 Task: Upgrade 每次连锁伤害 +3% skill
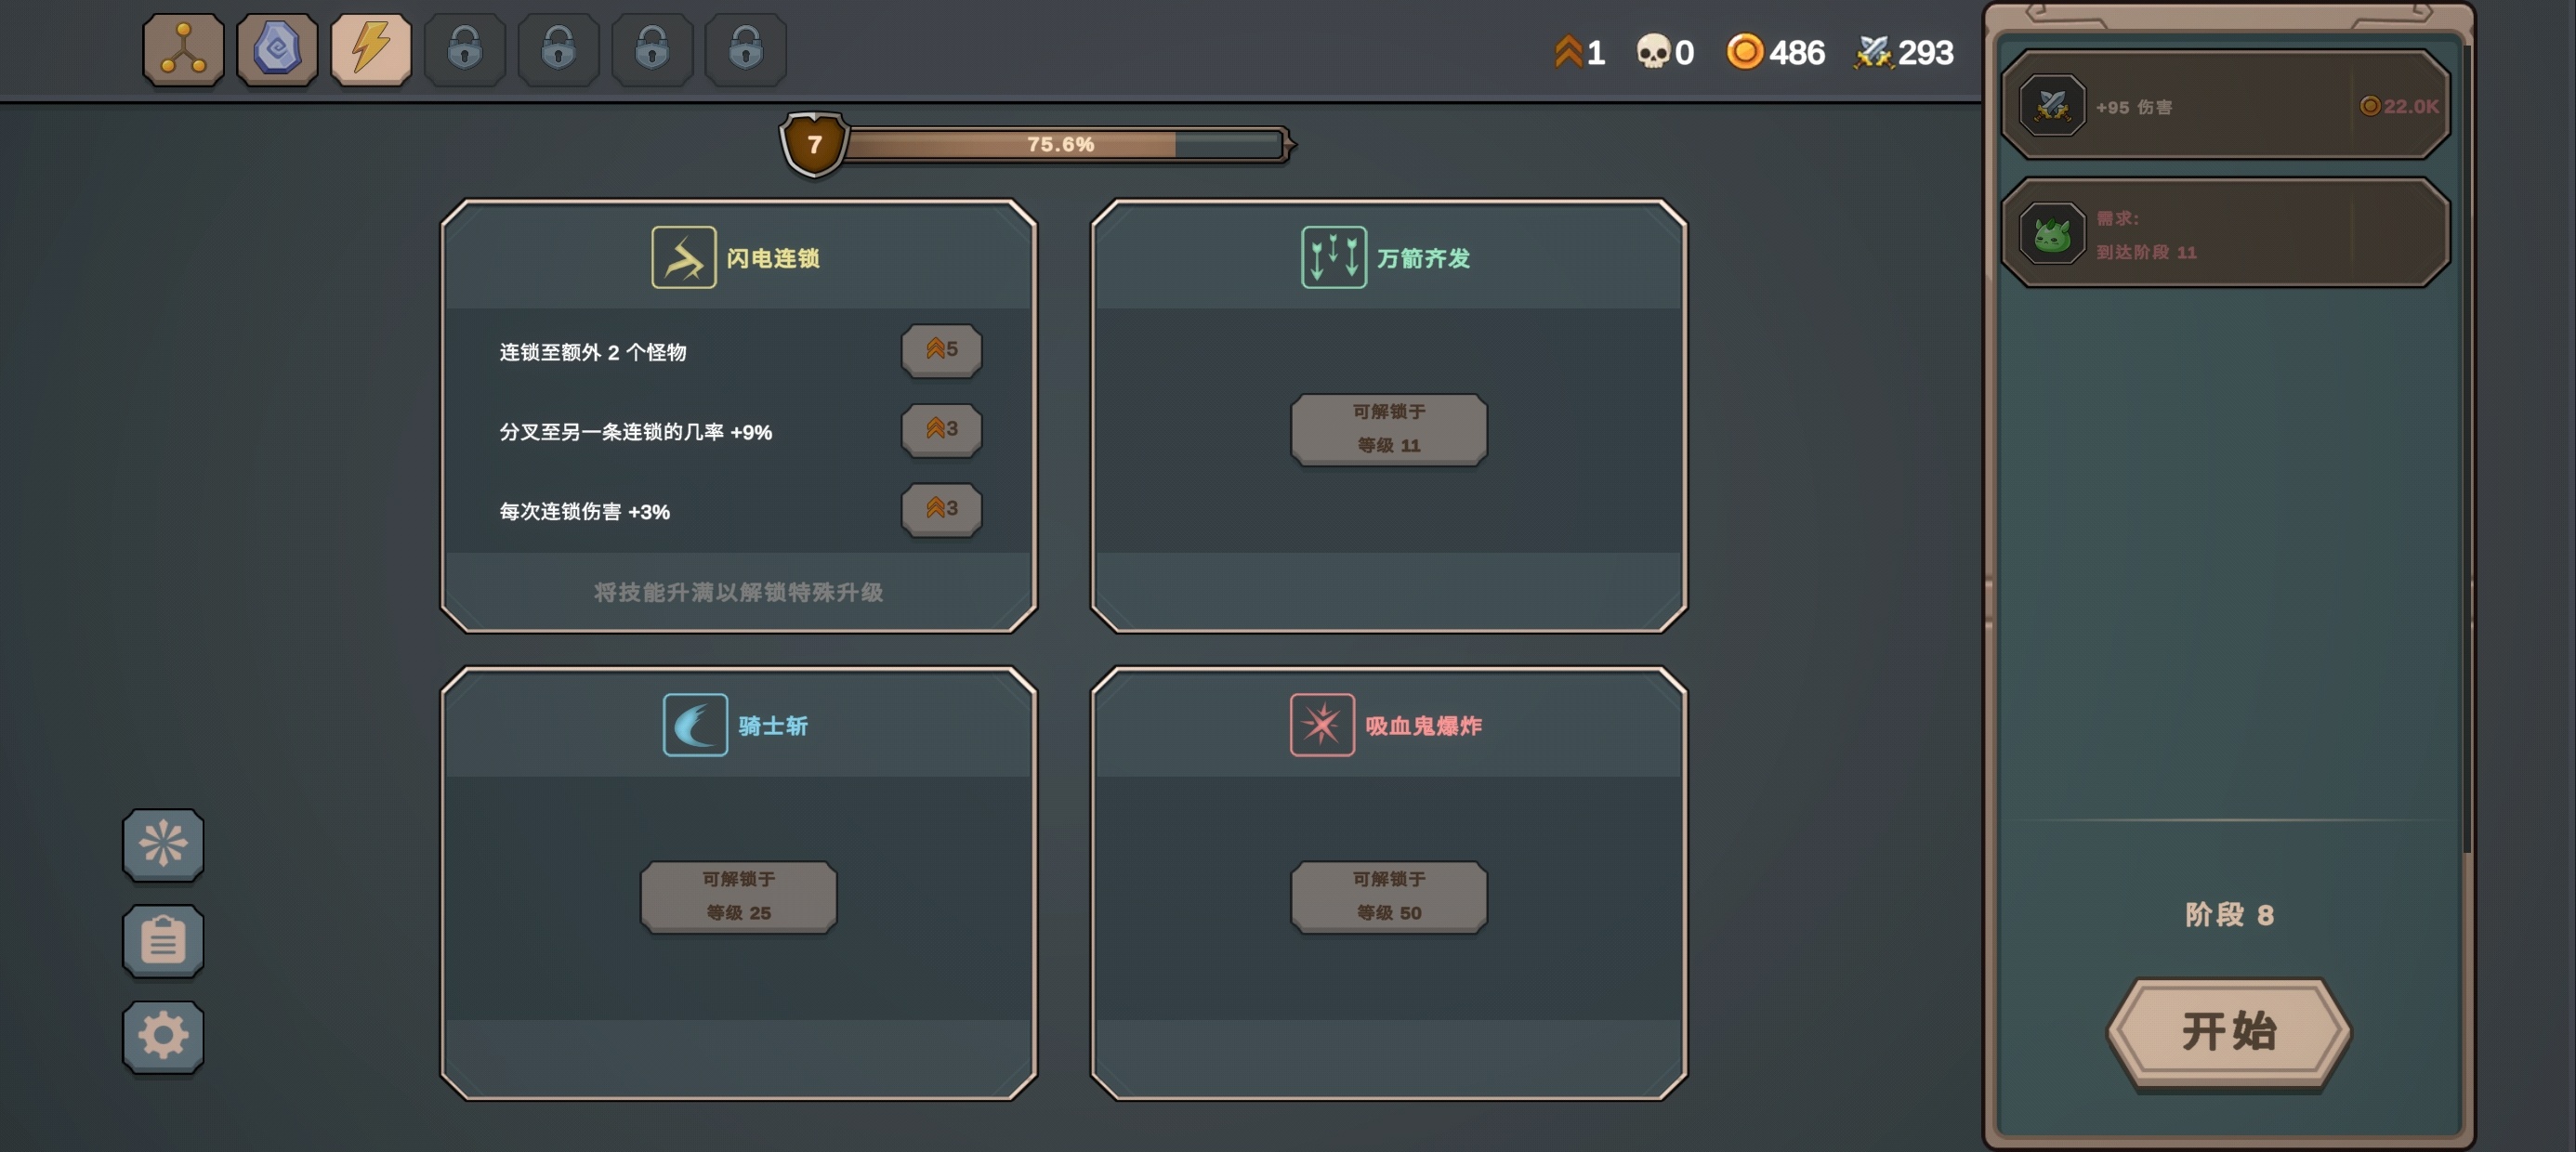(x=942, y=510)
